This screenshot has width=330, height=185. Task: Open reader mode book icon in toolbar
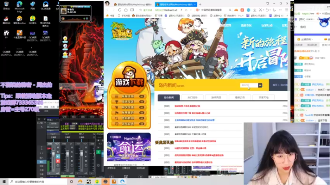click(x=132, y=10)
